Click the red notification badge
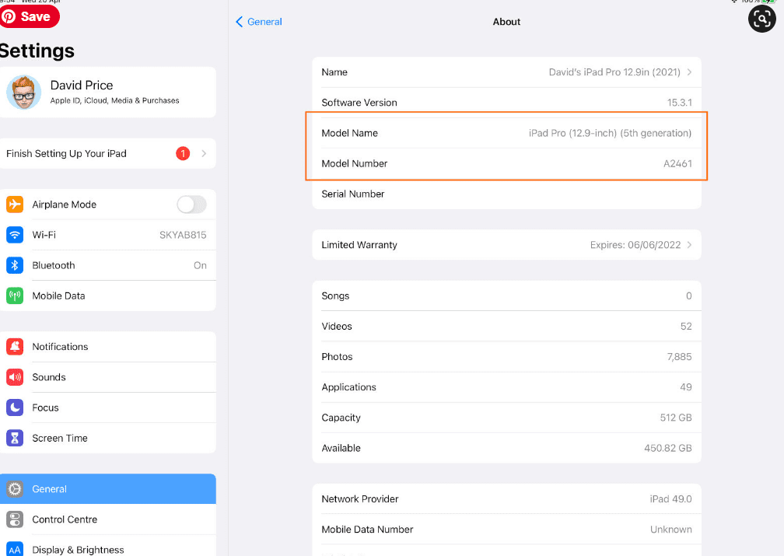This screenshot has height=556, width=784. tap(183, 153)
